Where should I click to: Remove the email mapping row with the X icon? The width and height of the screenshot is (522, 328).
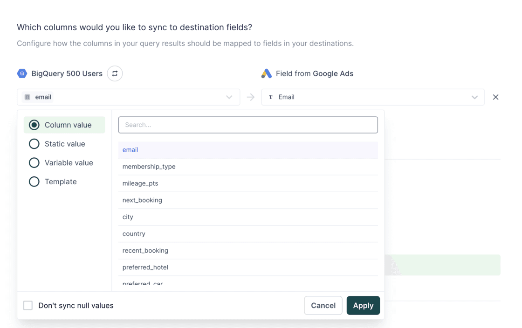[x=495, y=97]
